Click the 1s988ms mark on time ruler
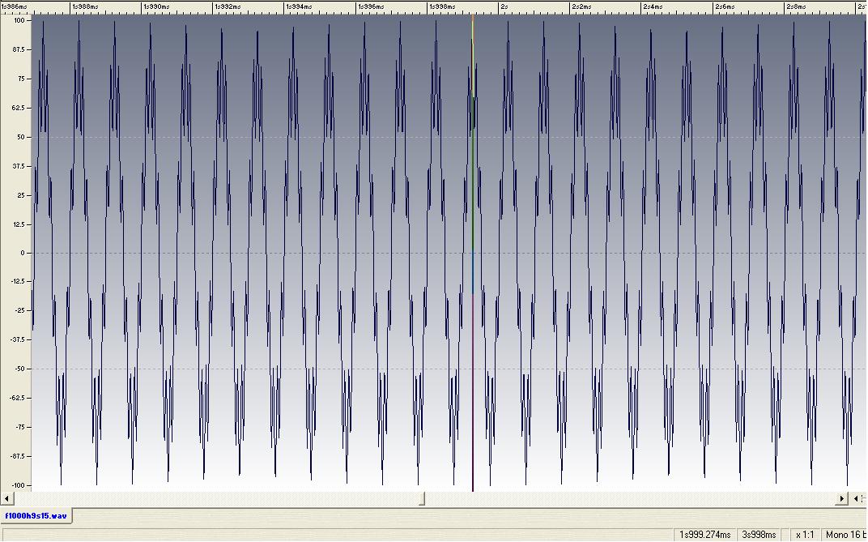Screen dimensions: 868x542 pos(86,6)
